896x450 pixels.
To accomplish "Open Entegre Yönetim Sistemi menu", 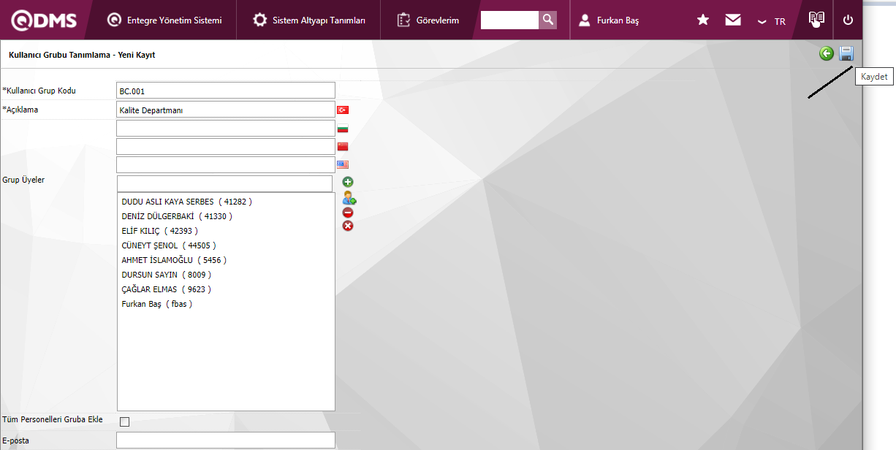I will pos(164,20).
